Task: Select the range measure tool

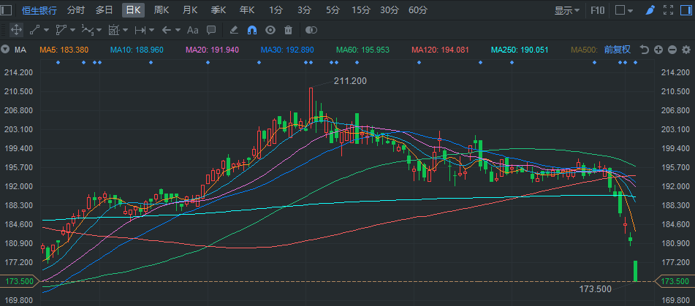Action: (140, 30)
